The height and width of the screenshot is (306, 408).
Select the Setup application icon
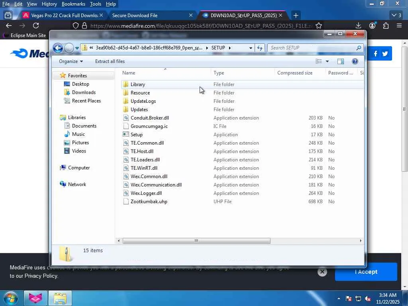(126, 135)
